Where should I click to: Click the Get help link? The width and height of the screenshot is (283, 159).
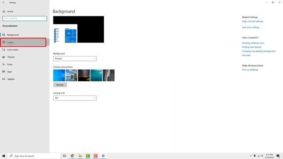click(x=246, y=55)
